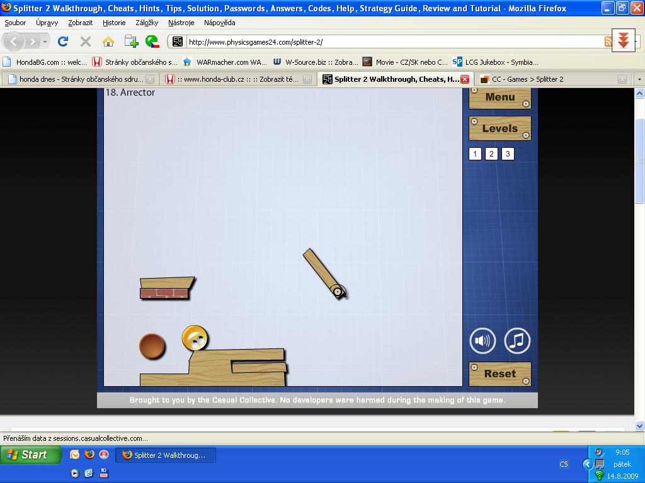Expand the back/forward history dropdown arrow

(x=45, y=42)
